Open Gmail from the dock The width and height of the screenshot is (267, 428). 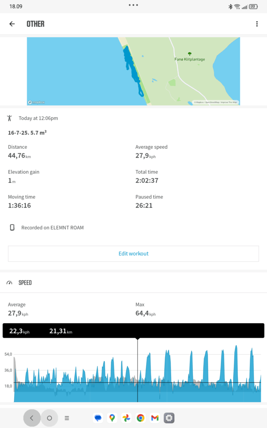155,418
